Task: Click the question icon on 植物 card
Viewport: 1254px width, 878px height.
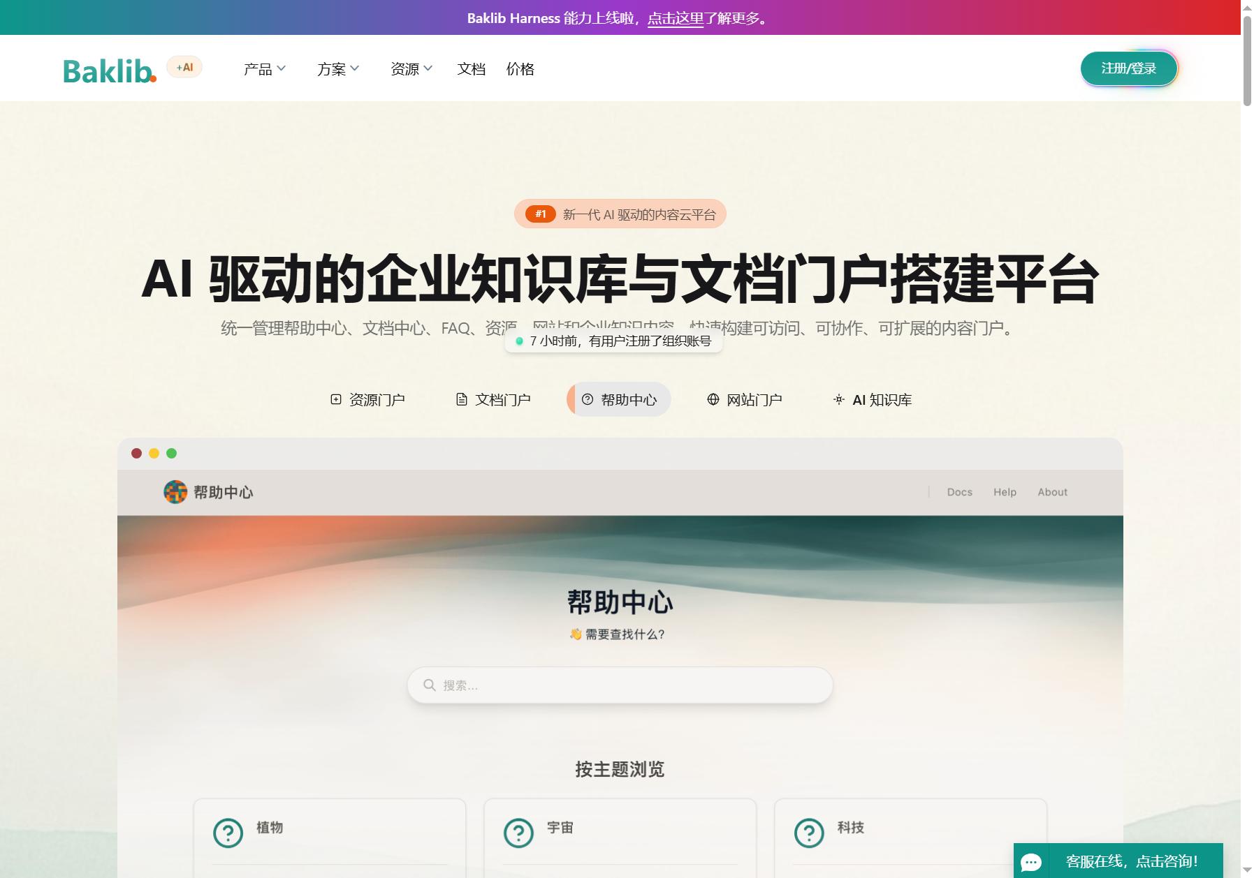Action: pyautogui.click(x=228, y=833)
